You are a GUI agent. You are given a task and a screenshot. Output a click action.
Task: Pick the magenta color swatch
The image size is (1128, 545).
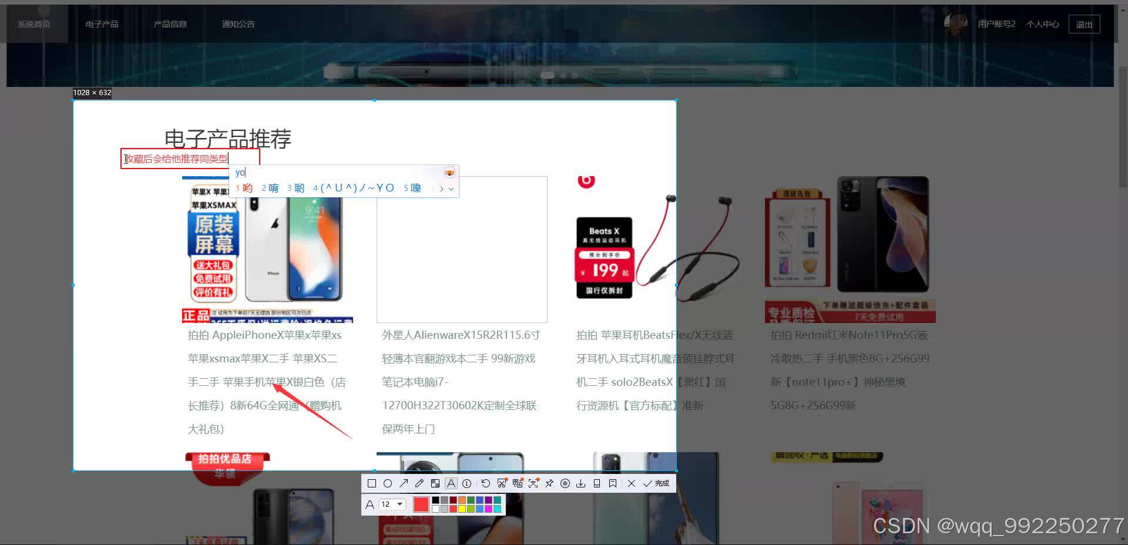pyautogui.click(x=488, y=509)
